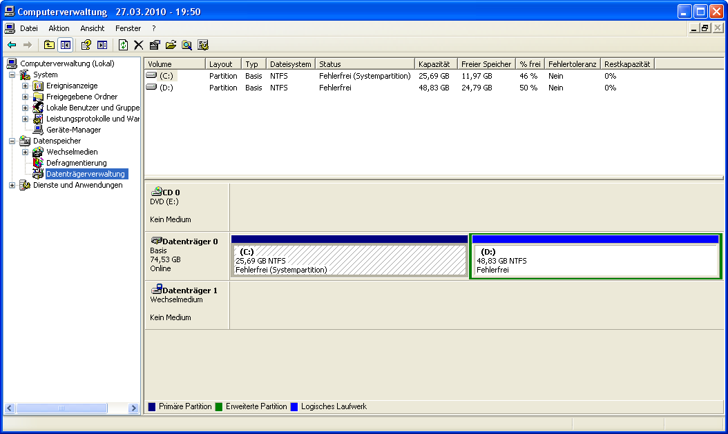Select the (C:) partition block in Datenträger 0
Screen dimensions: 728x434
(x=349, y=255)
